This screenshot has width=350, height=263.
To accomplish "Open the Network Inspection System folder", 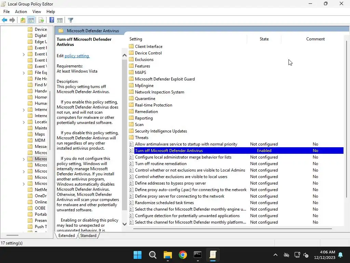I will 157,92.
